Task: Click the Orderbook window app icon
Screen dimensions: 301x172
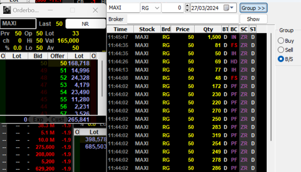Action: click(x=7, y=10)
